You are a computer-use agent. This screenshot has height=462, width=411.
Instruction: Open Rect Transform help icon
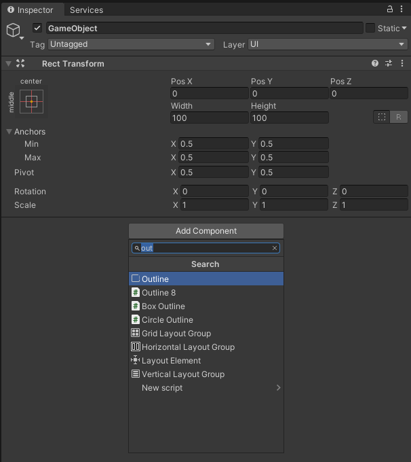[x=375, y=63]
